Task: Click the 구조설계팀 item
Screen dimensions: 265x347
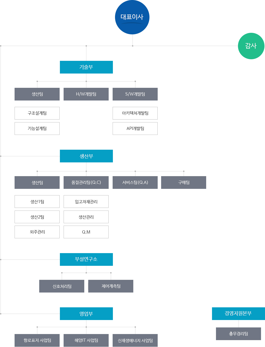Action: coord(37,113)
